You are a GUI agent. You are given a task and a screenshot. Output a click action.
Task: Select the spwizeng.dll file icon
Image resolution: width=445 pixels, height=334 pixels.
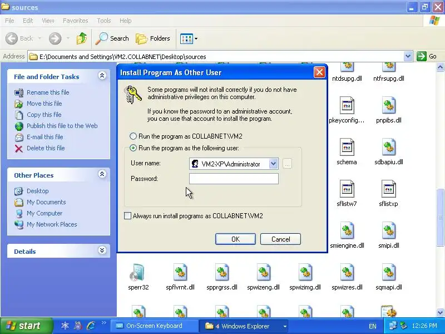(263, 273)
